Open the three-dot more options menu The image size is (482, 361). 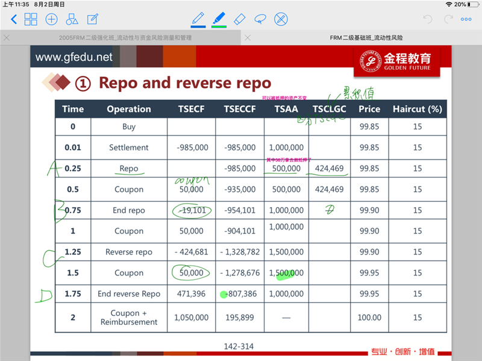click(x=466, y=19)
